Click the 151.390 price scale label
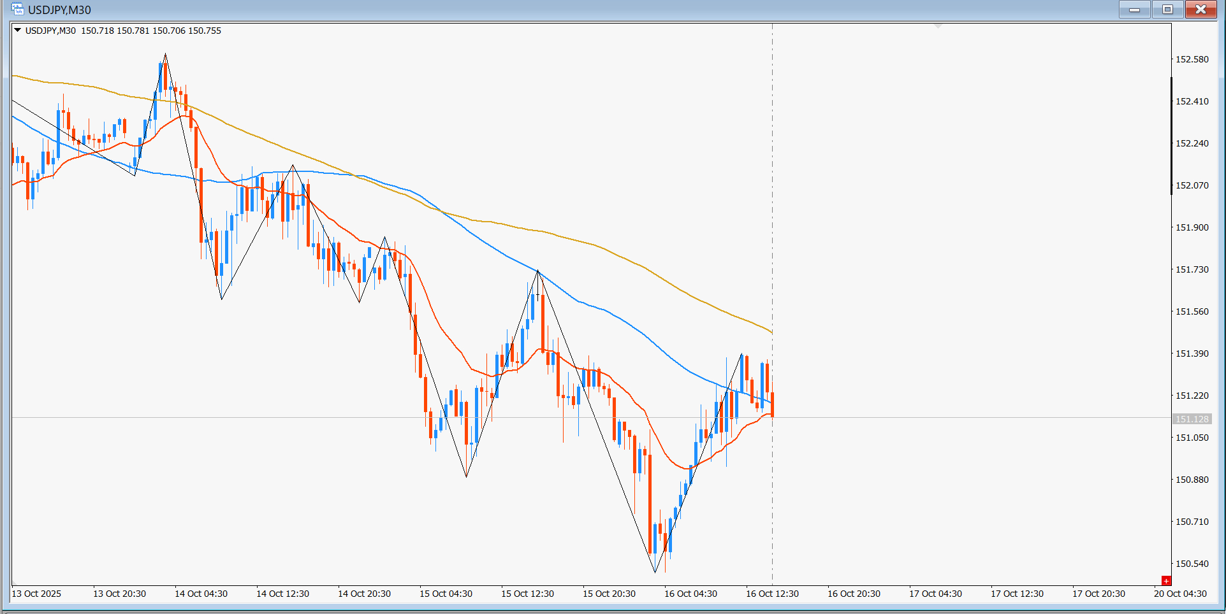The image size is (1226, 614). click(1192, 353)
